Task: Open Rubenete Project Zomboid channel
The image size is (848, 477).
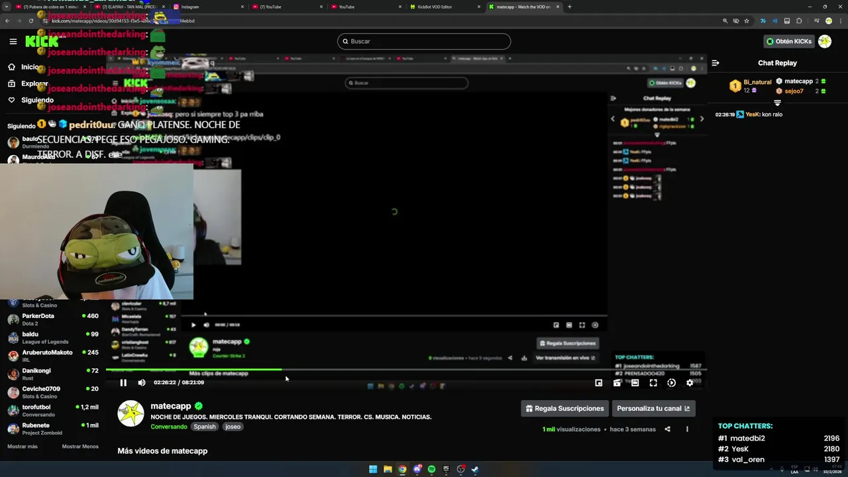Action: pyautogui.click(x=53, y=429)
